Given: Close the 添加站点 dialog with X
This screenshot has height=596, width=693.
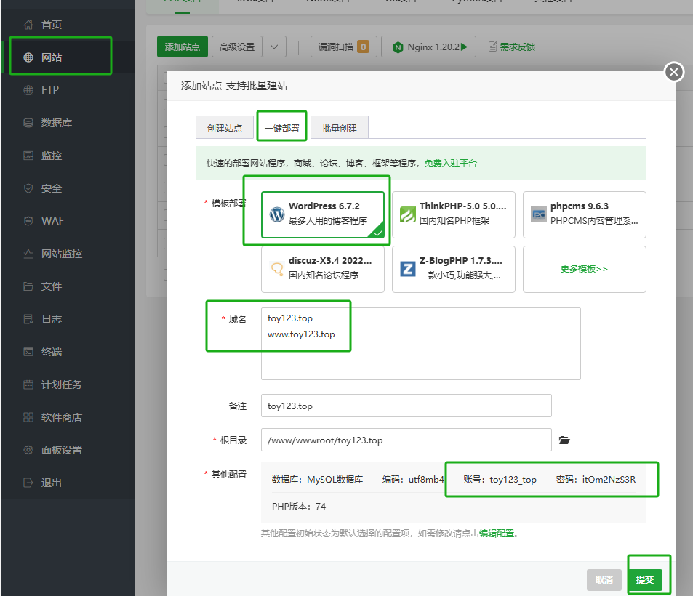Looking at the screenshot, I should tap(674, 71).
